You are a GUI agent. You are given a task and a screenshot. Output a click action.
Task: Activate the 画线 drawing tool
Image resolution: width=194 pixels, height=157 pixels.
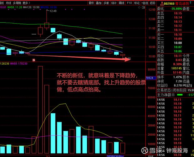point(121,3)
